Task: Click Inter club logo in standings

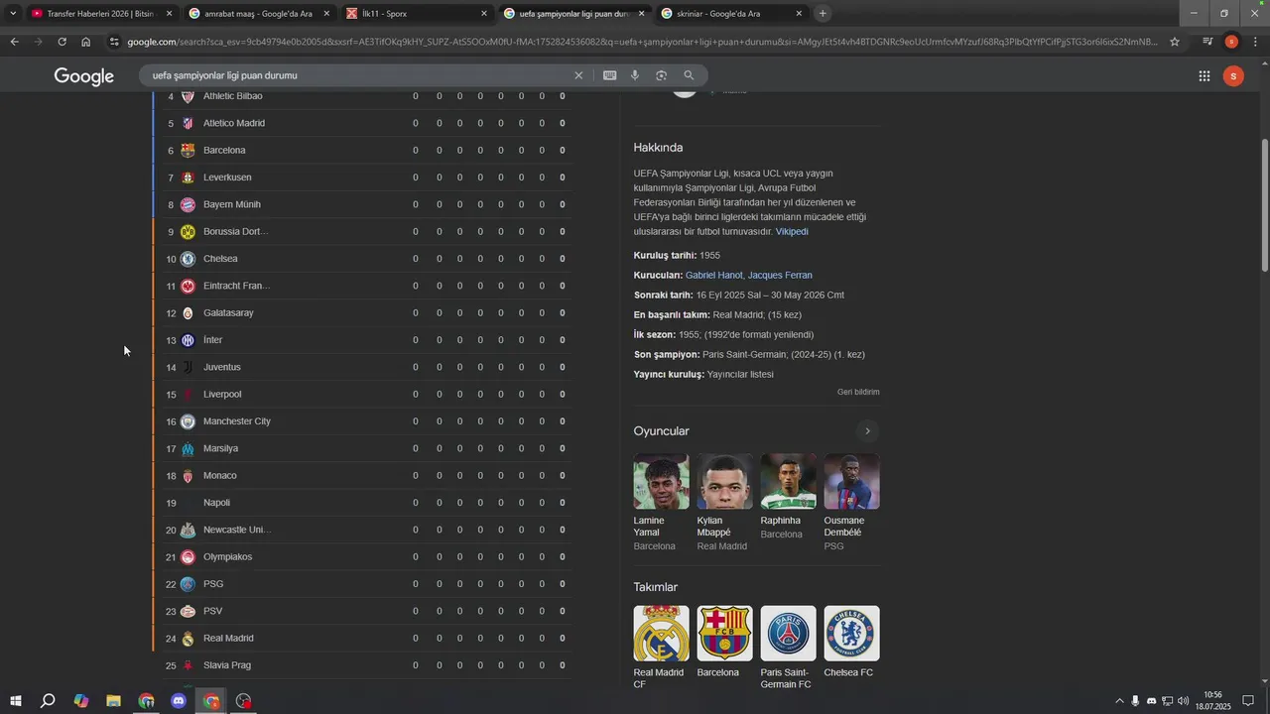Action: tap(188, 340)
